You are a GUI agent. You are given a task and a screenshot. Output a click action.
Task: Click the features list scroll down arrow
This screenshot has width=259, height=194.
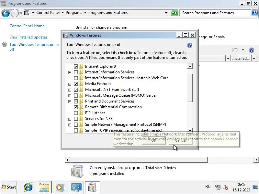click(x=190, y=131)
